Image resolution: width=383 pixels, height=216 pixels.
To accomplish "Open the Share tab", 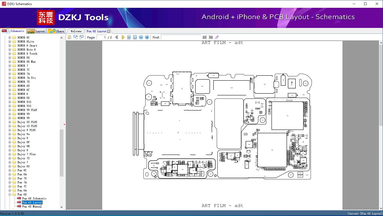I will (x=56, y=31).
